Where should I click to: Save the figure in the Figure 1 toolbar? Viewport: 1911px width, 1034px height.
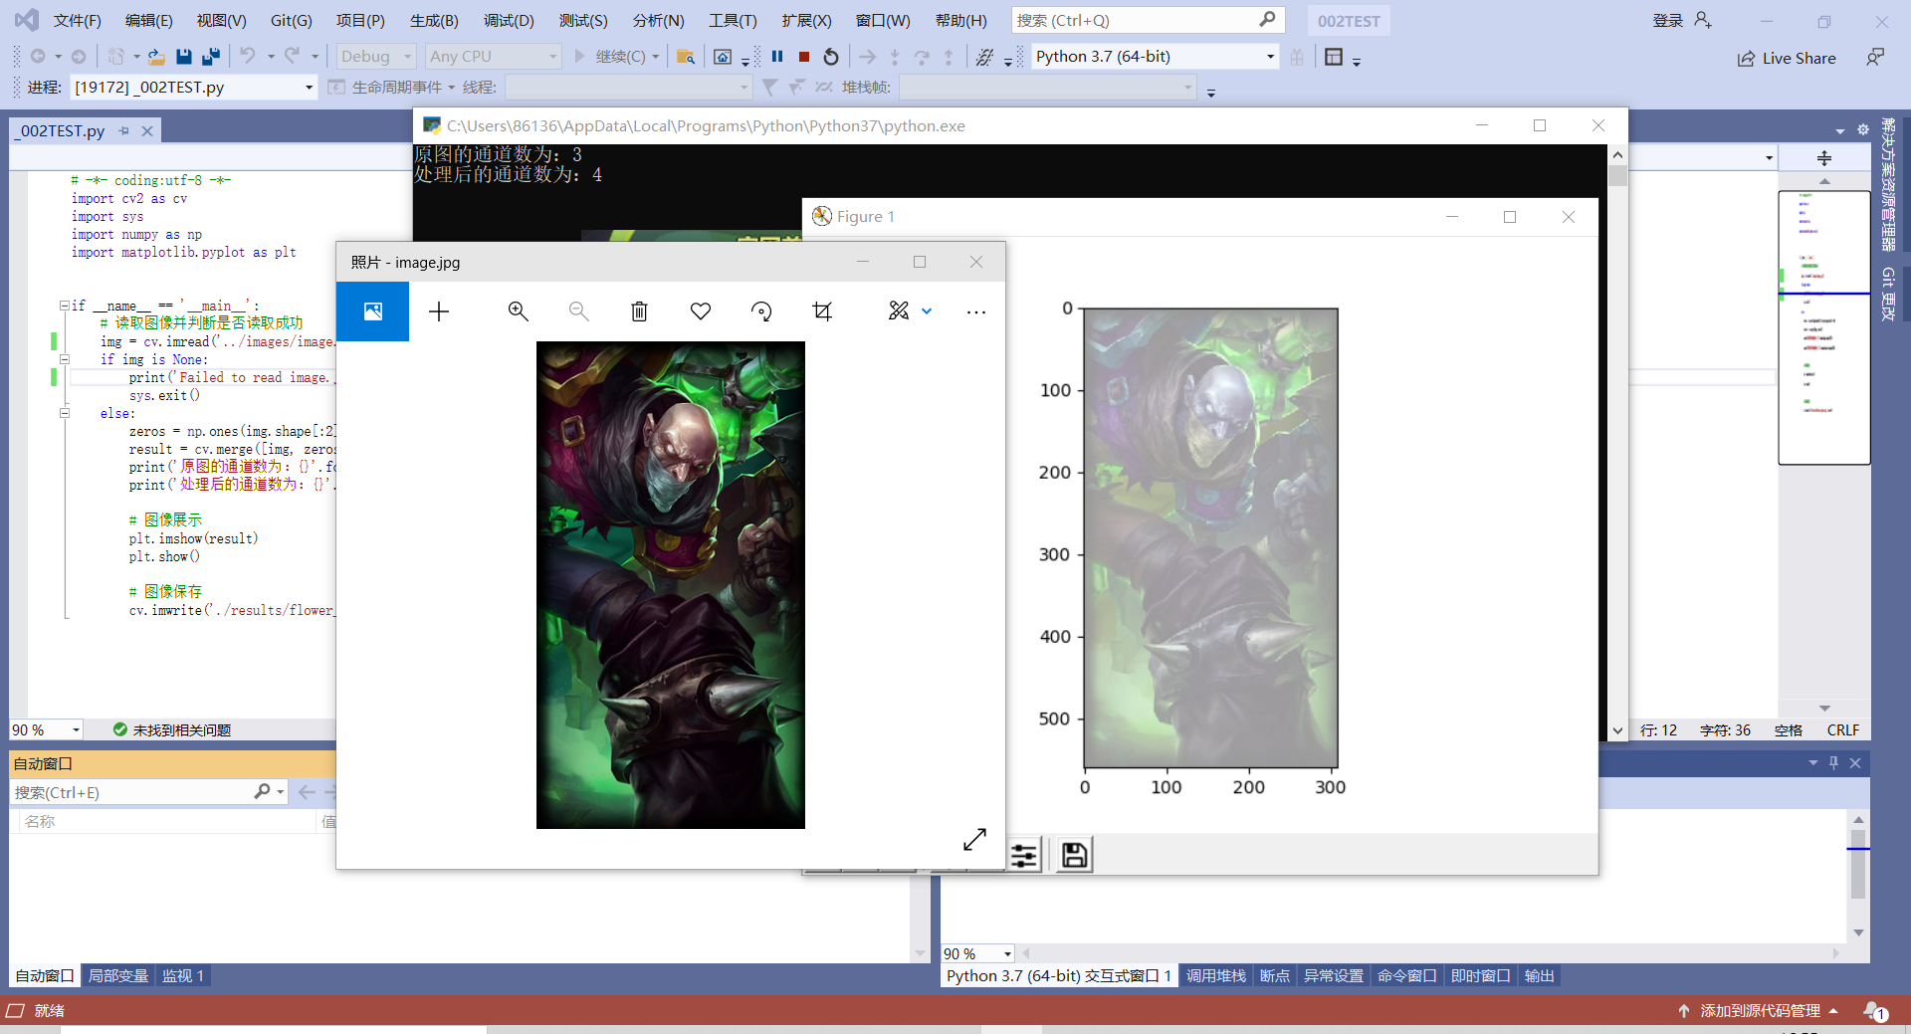tap(1074, 855)
